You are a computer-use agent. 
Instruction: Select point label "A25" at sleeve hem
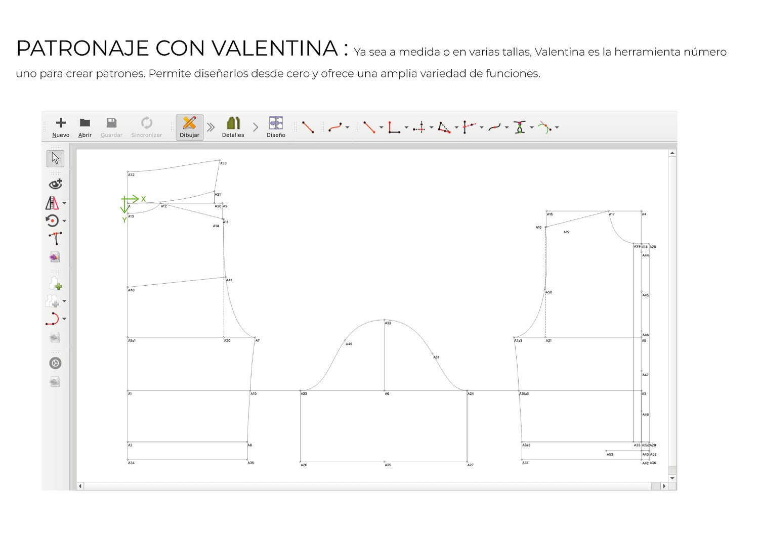tap(388, 465)
